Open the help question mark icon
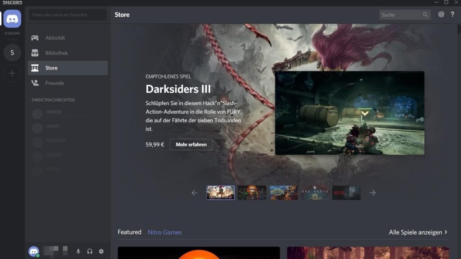This screenshot has width=461, height=259. point(452,14)
